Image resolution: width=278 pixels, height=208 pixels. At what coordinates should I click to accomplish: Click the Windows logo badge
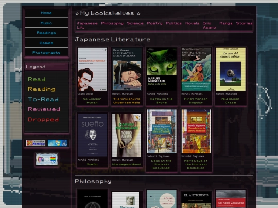click(x=58, y=143)
